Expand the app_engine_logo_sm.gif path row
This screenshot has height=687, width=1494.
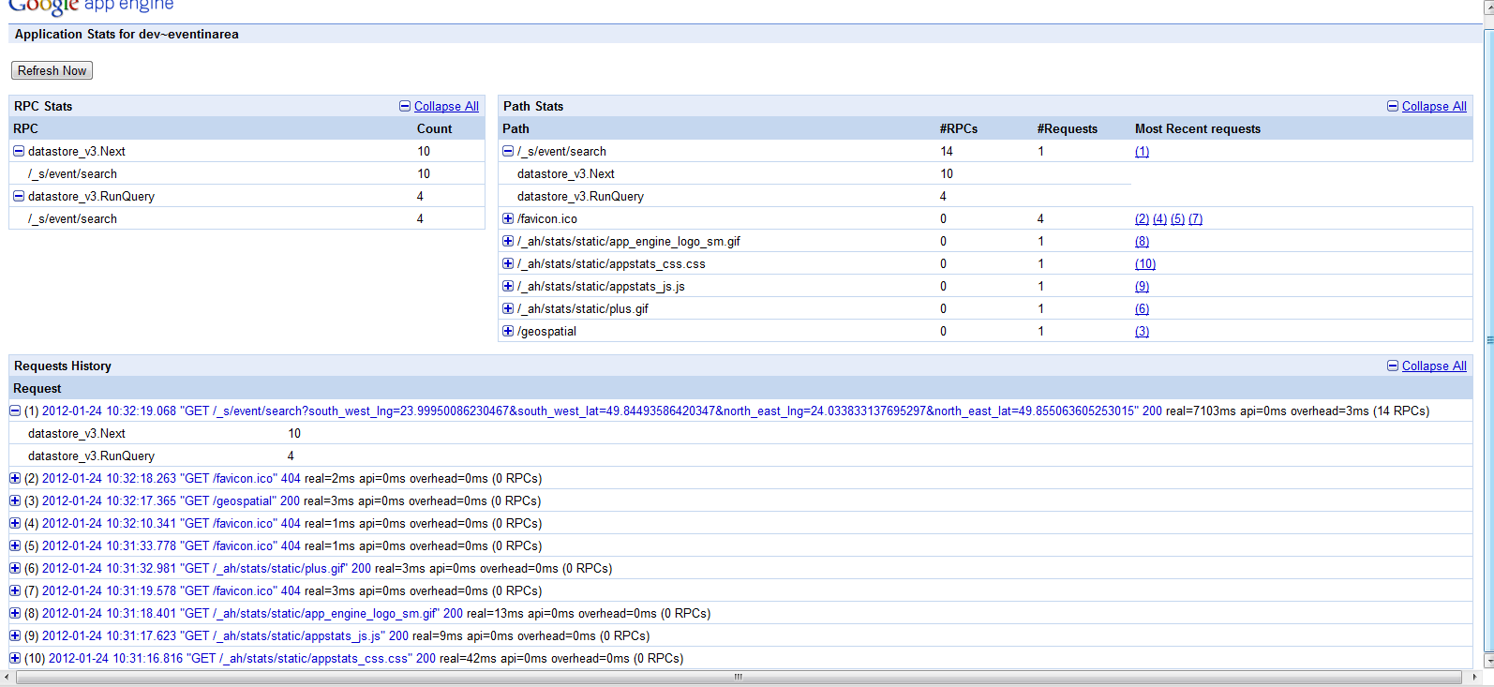click(508, 241)
